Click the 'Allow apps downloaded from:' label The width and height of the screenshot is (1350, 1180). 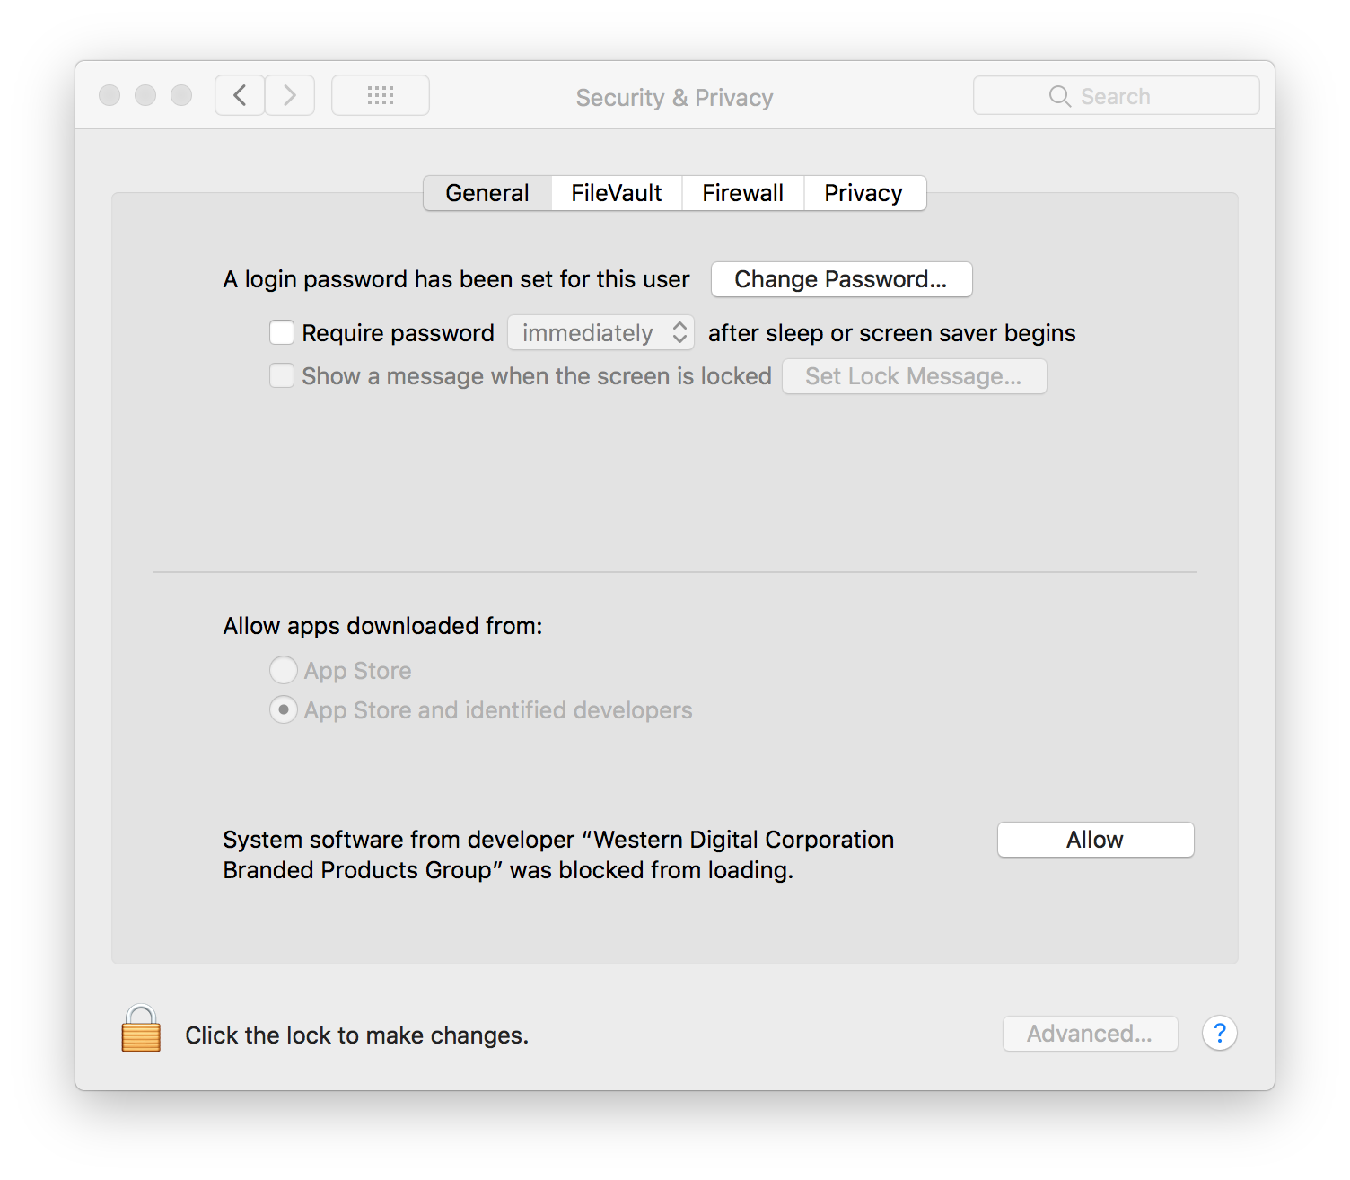[382, 626]
